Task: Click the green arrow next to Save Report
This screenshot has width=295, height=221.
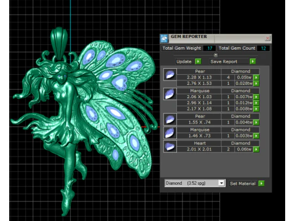Action: 253,61
